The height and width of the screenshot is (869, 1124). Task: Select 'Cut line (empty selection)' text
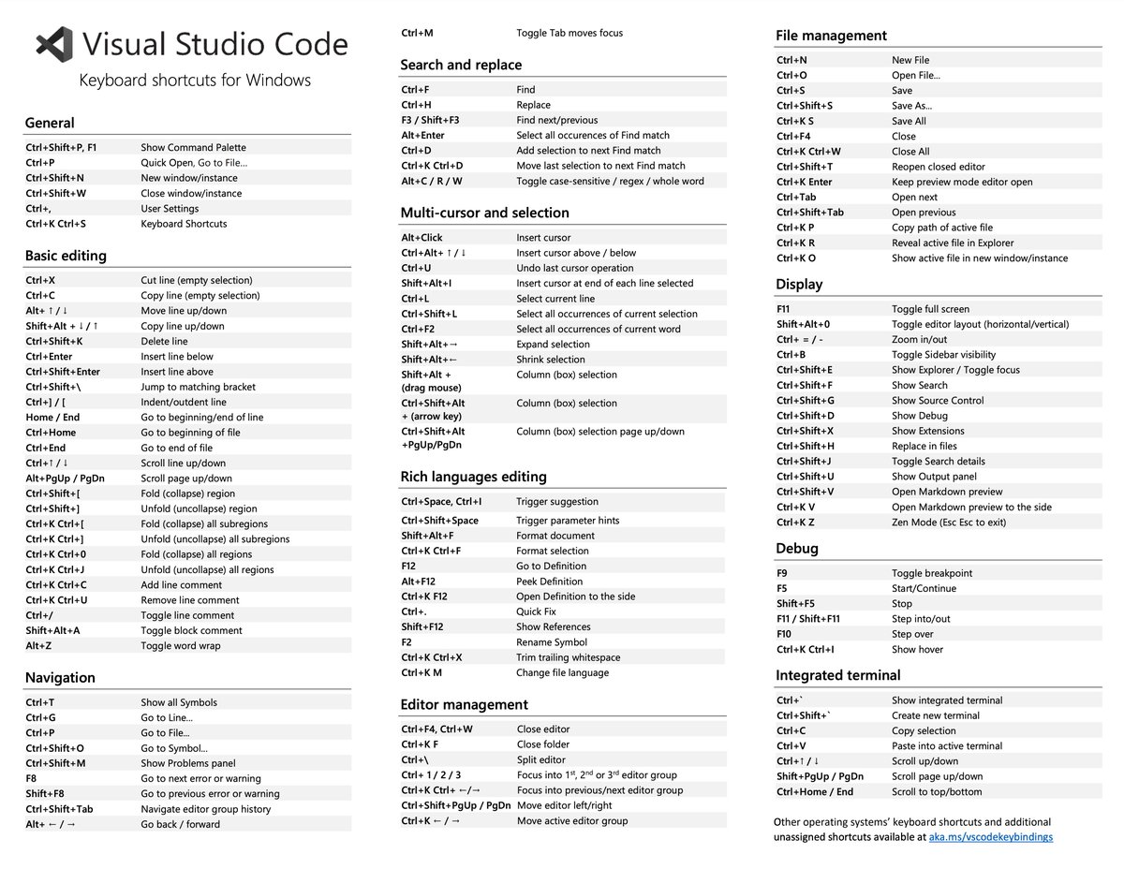point(197,280)
